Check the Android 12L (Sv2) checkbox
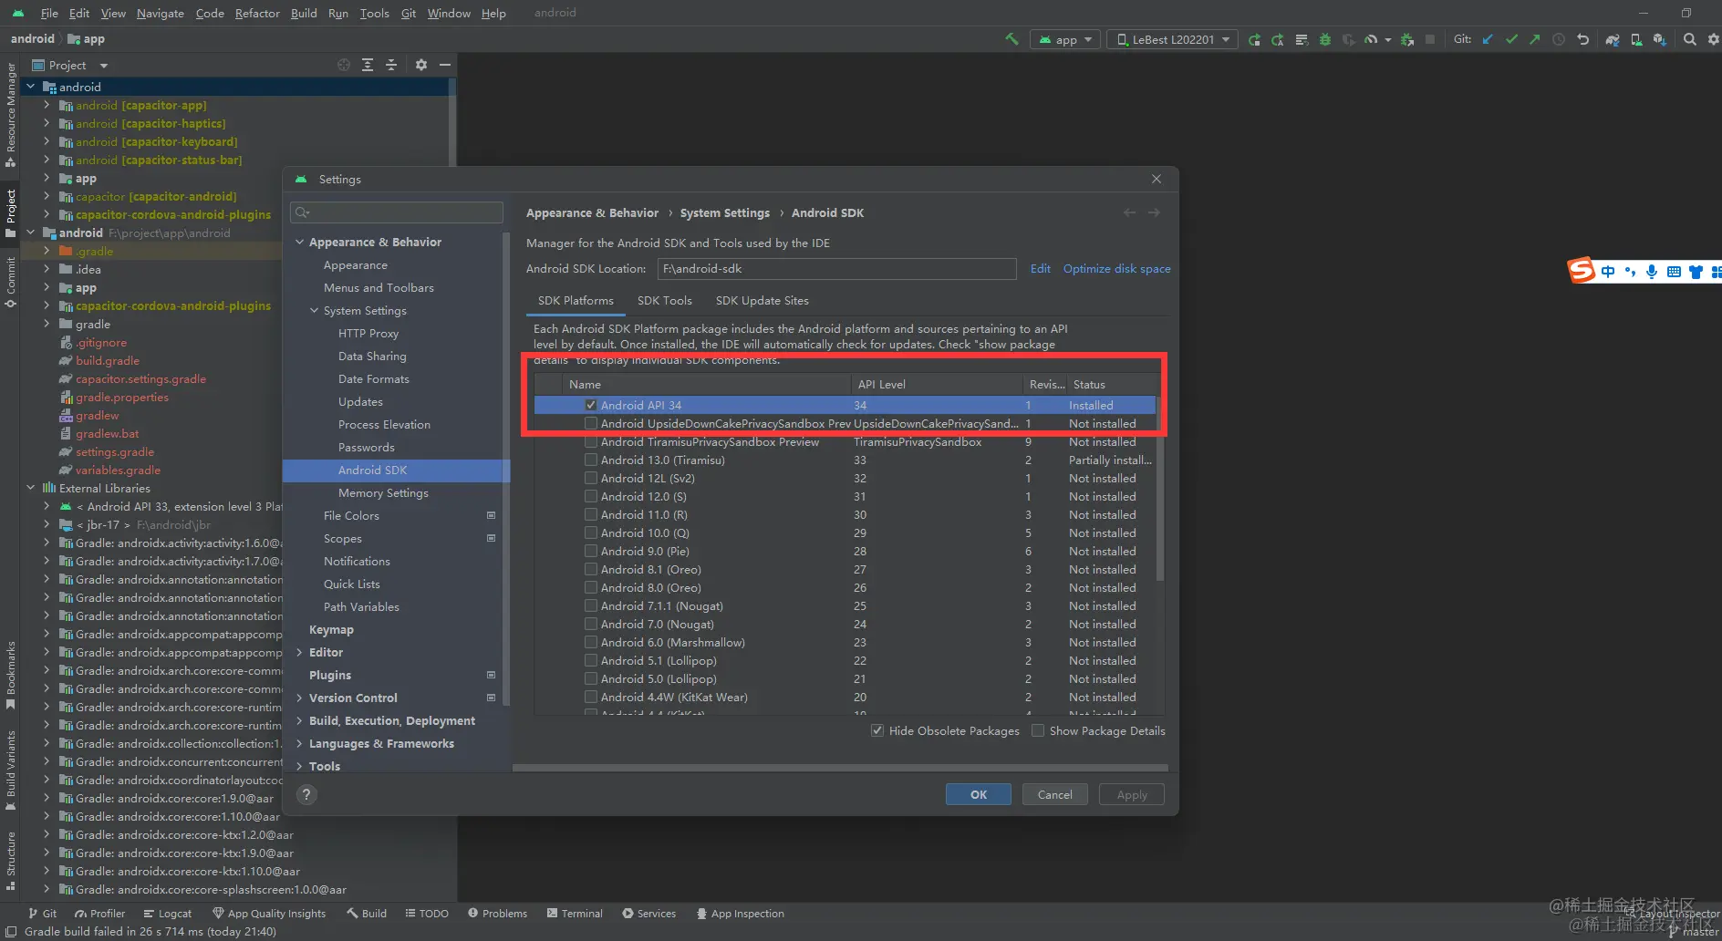Image resolution: width=1722 pixels, height=941 pixels. pyautogui.click(x=591, y=479)
